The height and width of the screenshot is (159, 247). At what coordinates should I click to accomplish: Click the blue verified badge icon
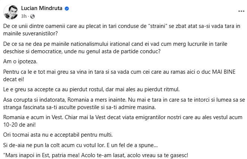click(67, 9)
